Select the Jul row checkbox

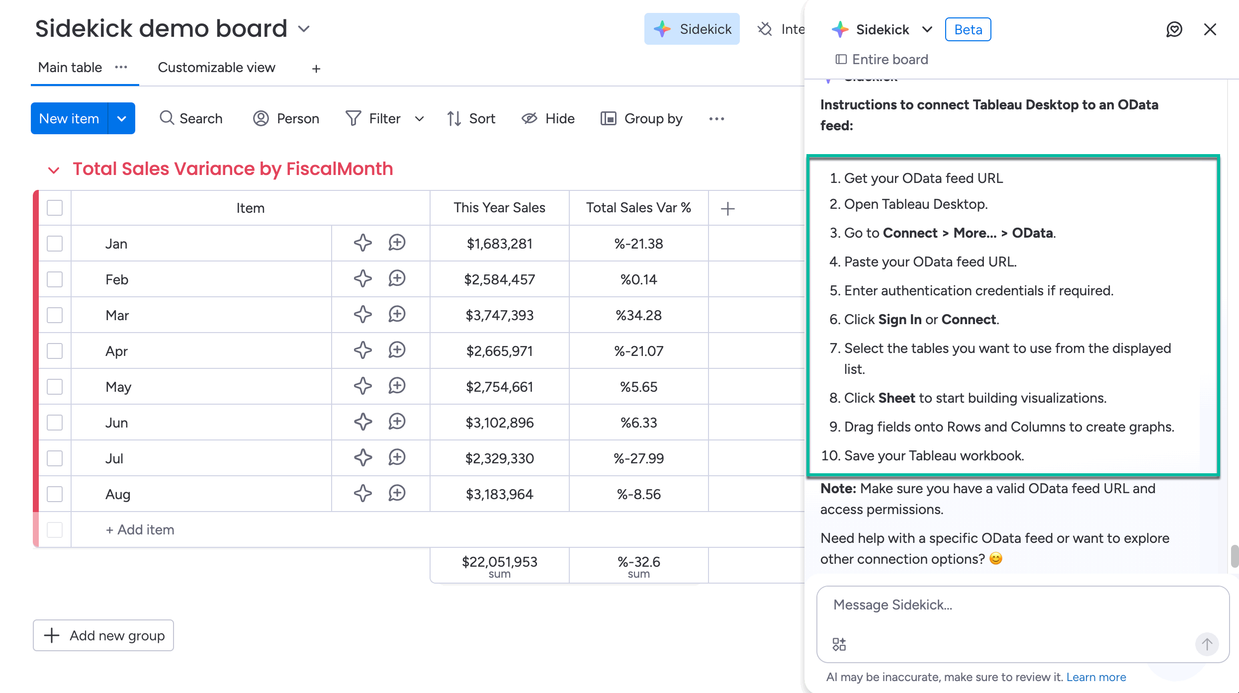pyautogui.click(x=55, y=458)
